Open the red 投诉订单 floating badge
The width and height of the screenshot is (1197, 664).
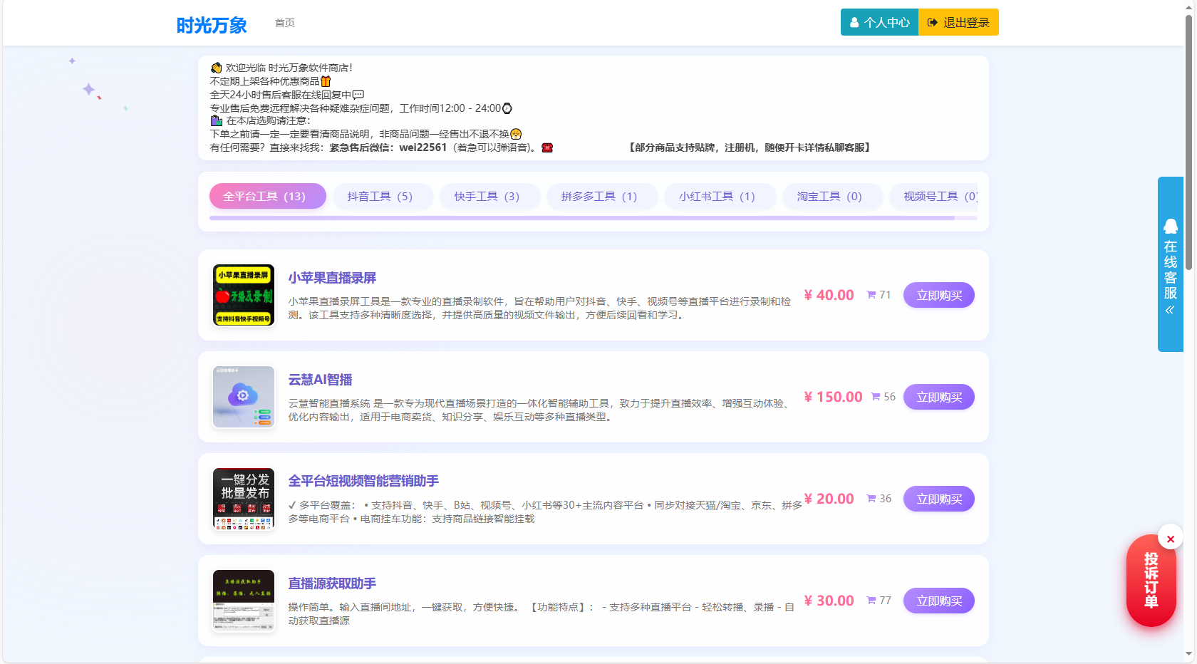click(x=1151, y=581)
